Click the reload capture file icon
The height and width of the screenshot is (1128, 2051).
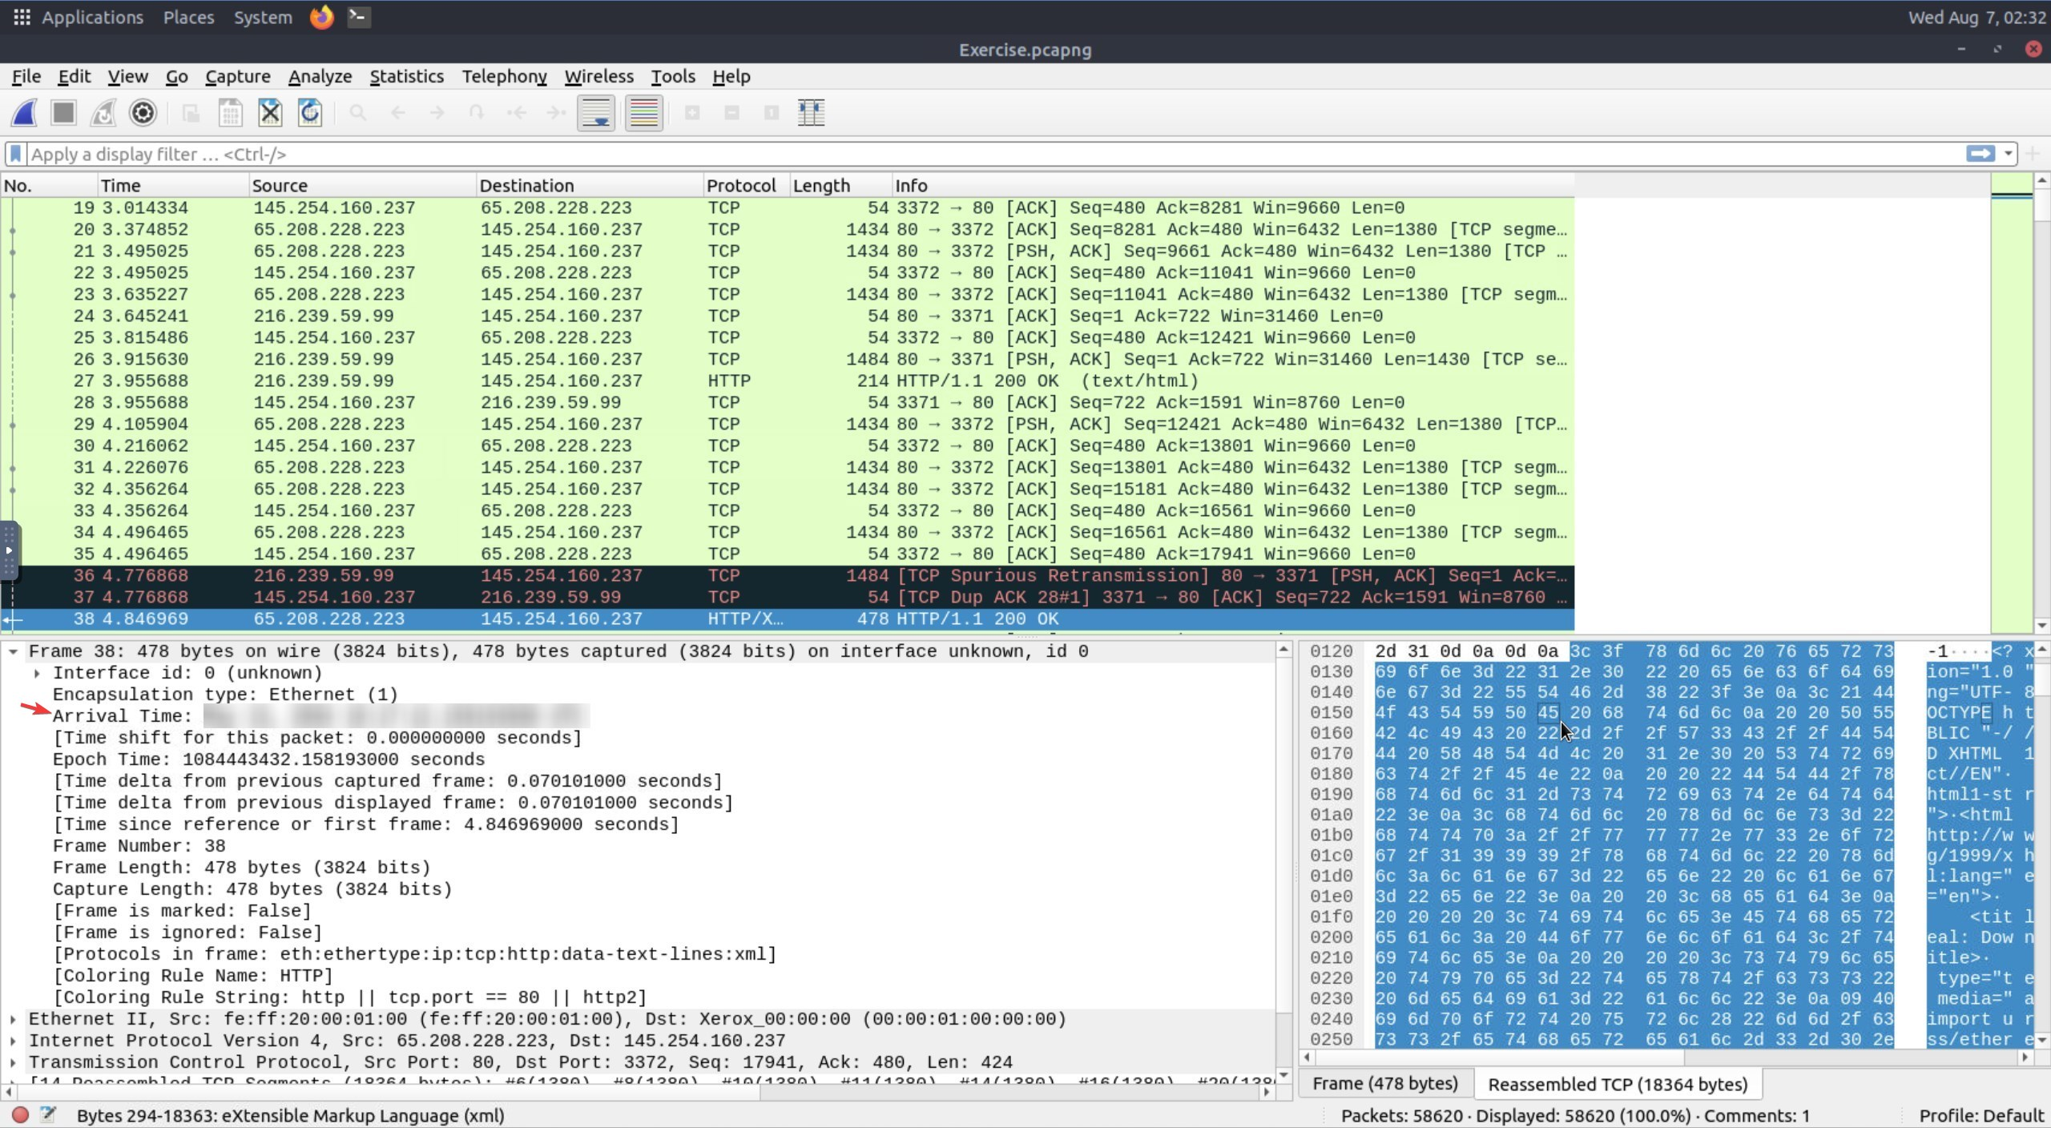pyautogui.click(x=310, y=113)
